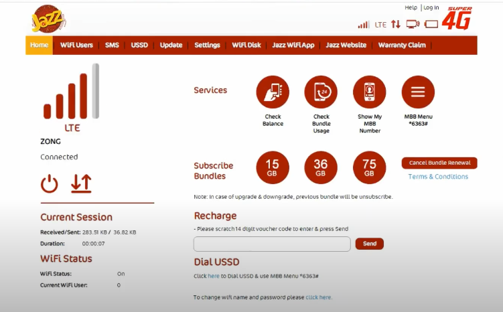Toggle the power connection button
503x312 pixels.
pyautogui.click(x=50, y=183)
